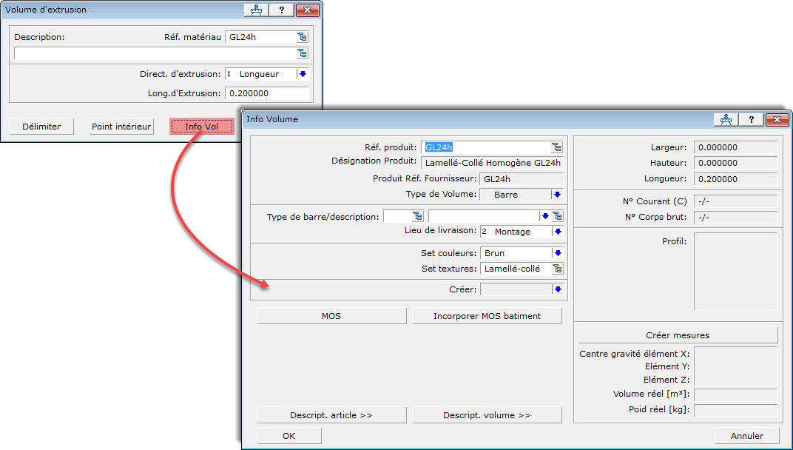Viewport: 793px width, 450px height.
Task: Click Incorporer MOS batiment button
Action: (487, 316)
